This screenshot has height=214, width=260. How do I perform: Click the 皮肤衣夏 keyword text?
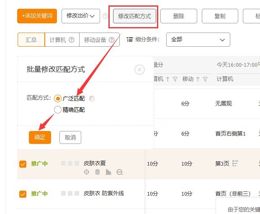pyautogui.click(x=95, y=163)
